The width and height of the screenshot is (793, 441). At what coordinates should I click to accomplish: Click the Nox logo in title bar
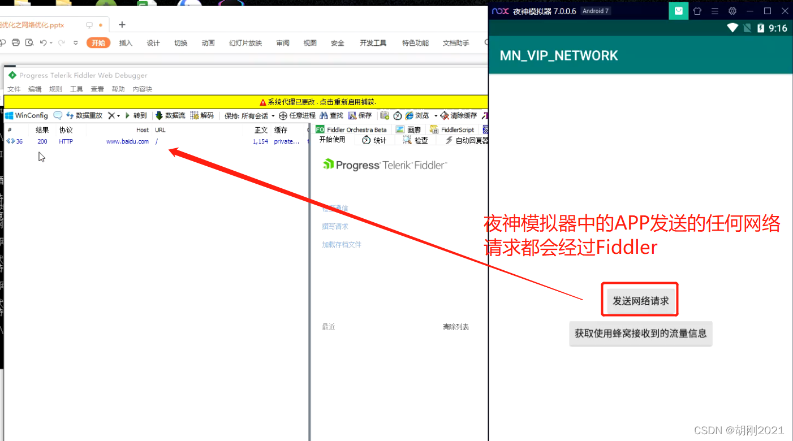(501, 11)
